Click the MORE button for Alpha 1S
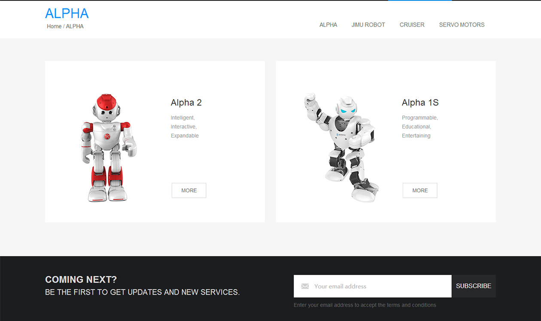 pos(420,191)
